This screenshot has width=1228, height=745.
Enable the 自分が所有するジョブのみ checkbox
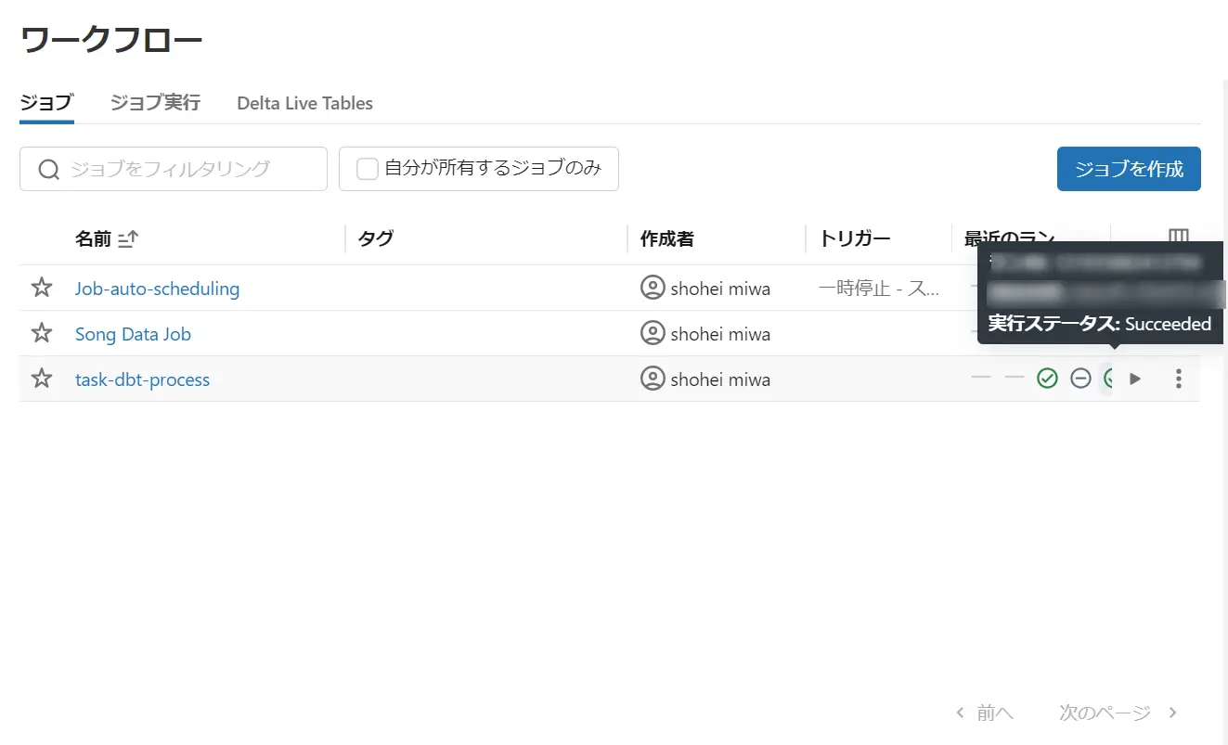click(368, 169)
